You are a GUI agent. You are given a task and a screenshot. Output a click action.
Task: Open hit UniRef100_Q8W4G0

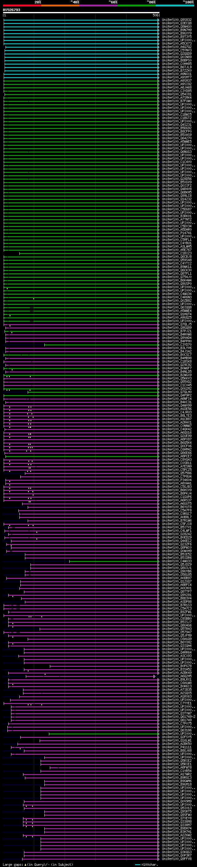177,26
